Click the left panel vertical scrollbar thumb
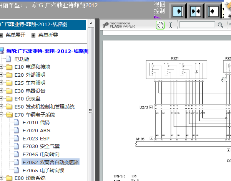The image size is (231, 181). coord(91,104)
